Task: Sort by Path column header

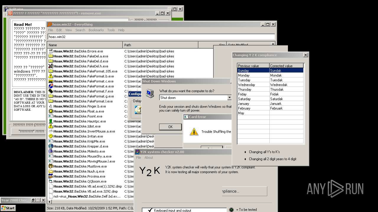Action: (x=160, y=45)
